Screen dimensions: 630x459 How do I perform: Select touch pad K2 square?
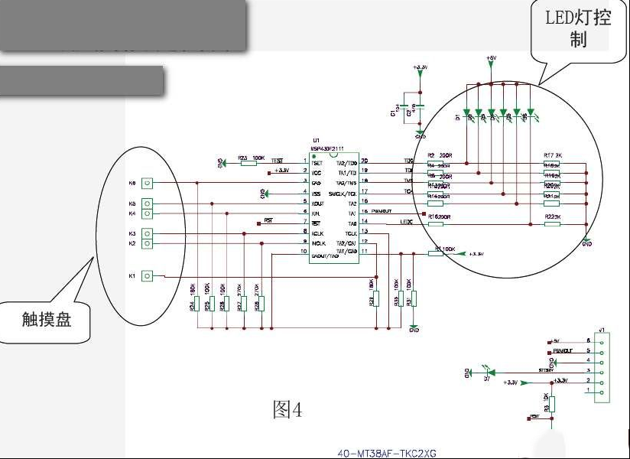pos(148,243)
